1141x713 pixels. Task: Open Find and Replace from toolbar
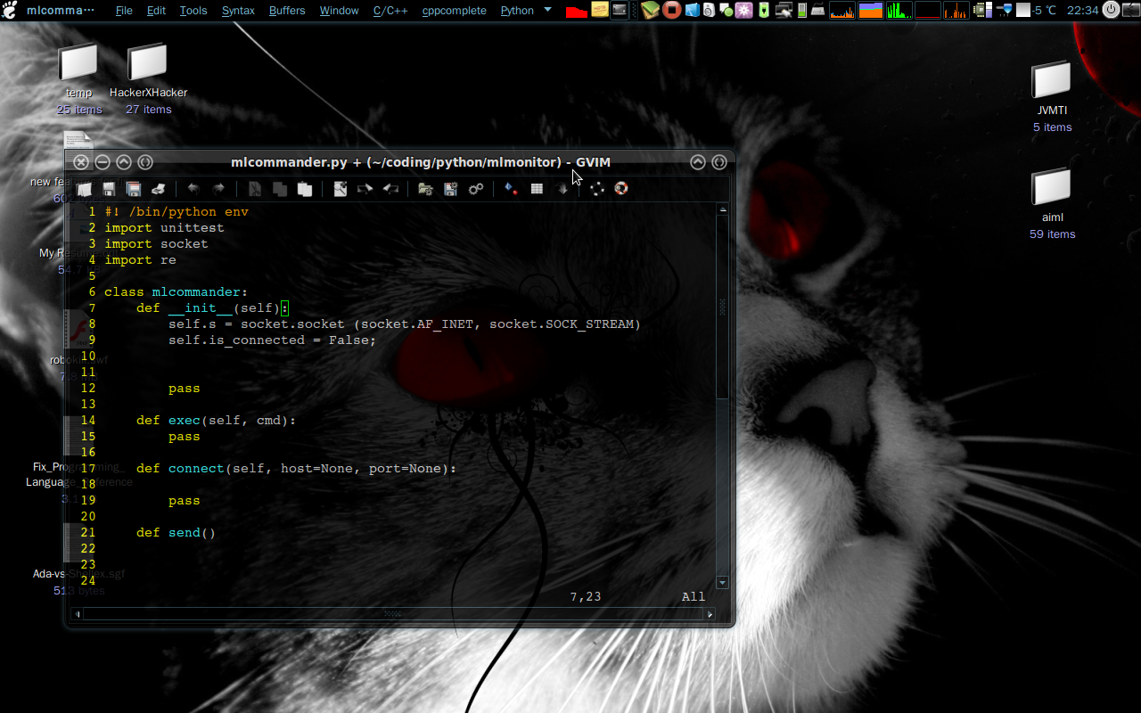(340, 189)
